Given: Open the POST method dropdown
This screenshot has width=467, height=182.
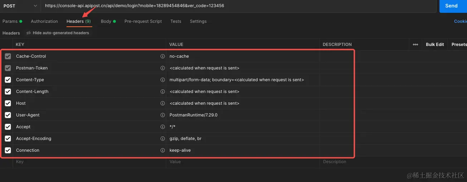Looking at the screenshot, I should pos(20,6).
